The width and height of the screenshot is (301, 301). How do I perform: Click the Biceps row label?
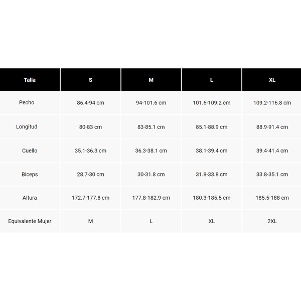coord(30,175)
